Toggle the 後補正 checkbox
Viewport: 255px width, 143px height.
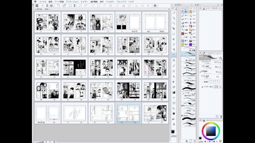pyautogui.click(x=202, y=82)
